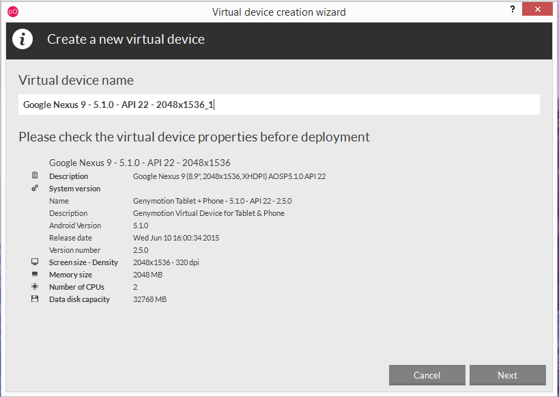Viewport: 559px width, 397px height.
Task: Click the floppy disk icon beside Data disk capacity
Action: click(x=34, y=299)
